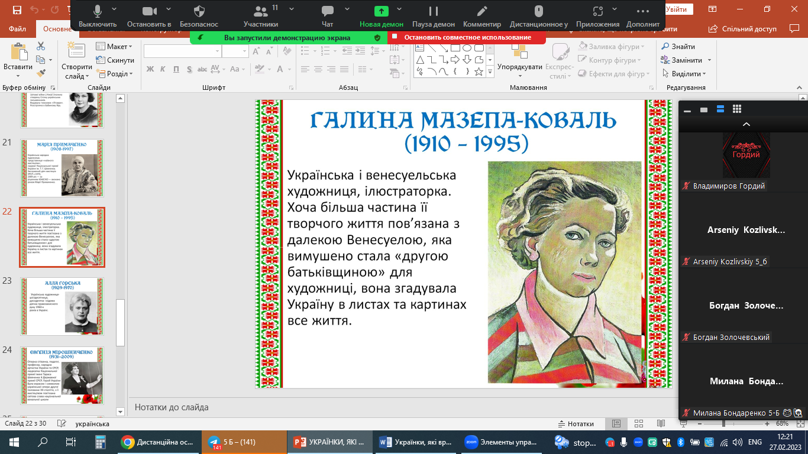Select the Format Painter brush
The width and height of the screenshot is (808, 454).
point(40,74)
